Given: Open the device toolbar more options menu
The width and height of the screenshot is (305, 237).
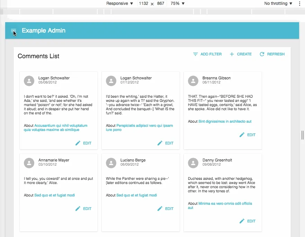Looking at the screenshot, I should (300, 3).
